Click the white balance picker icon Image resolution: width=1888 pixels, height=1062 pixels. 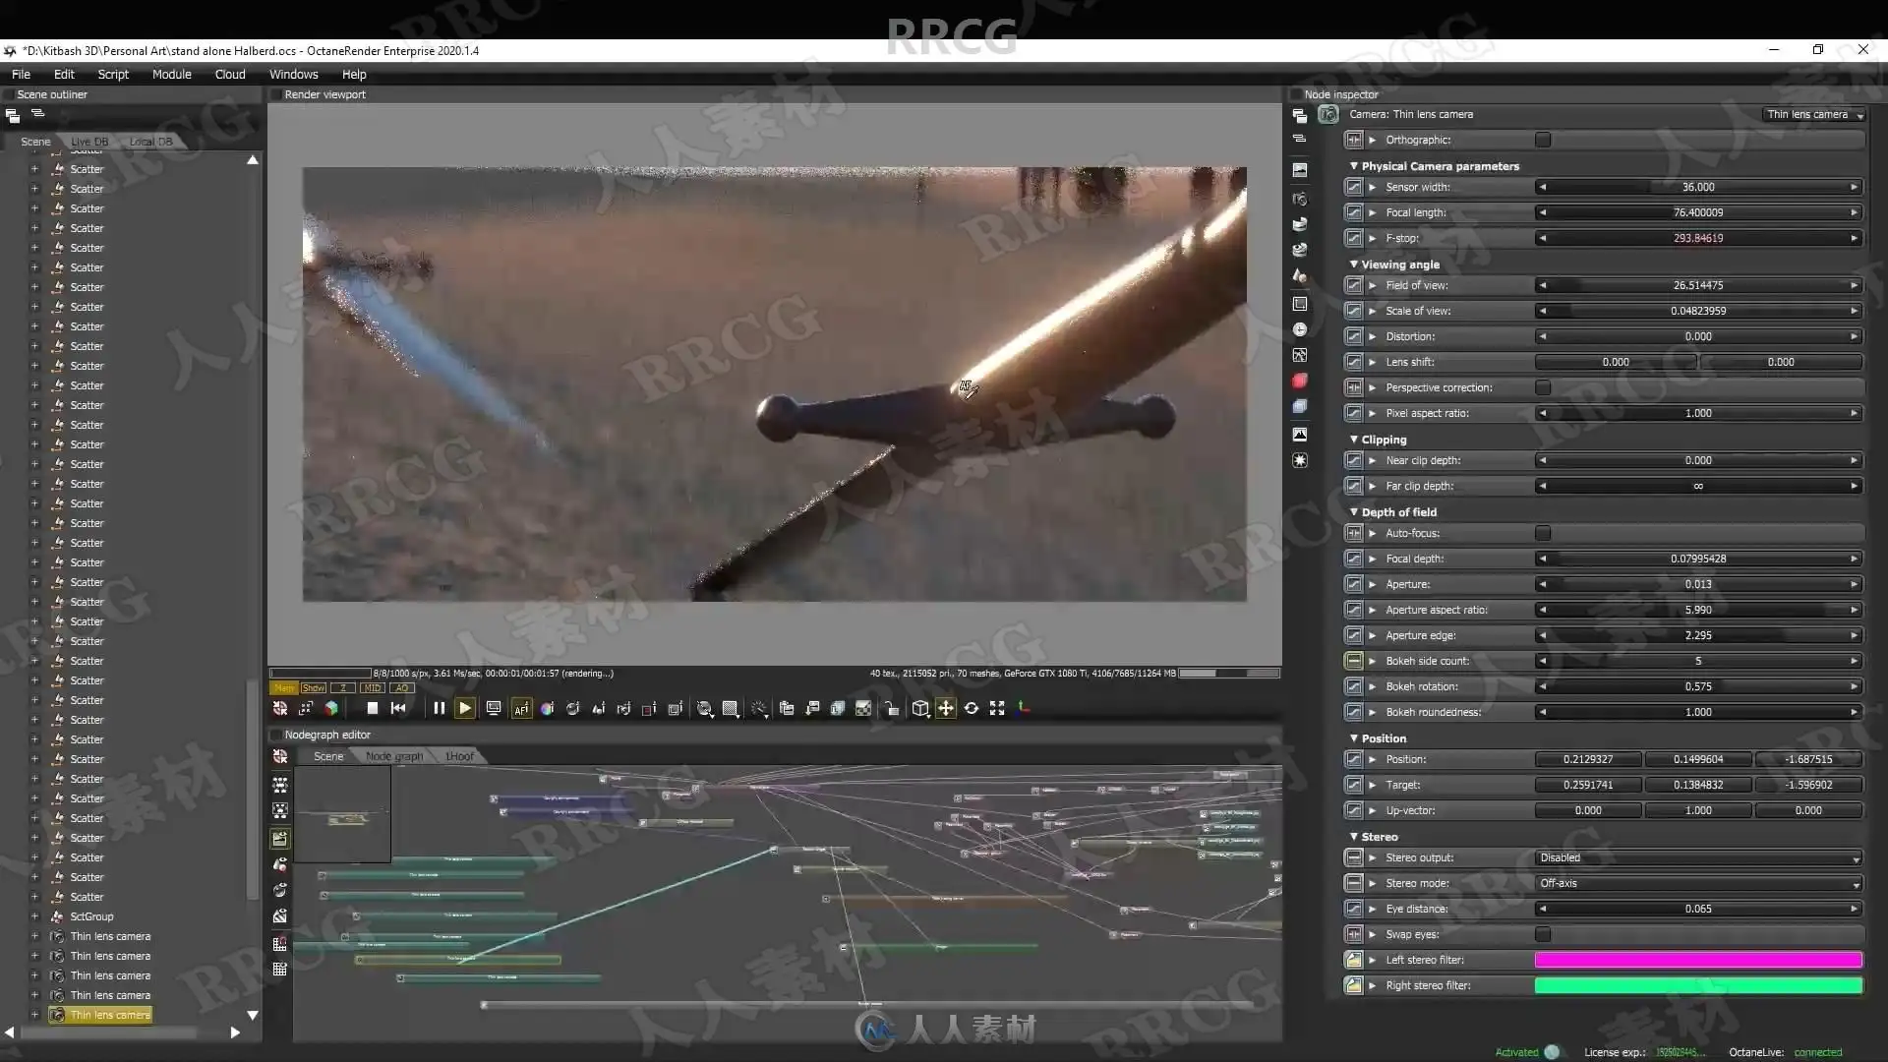pyautogui.click(x=547, y=708)
